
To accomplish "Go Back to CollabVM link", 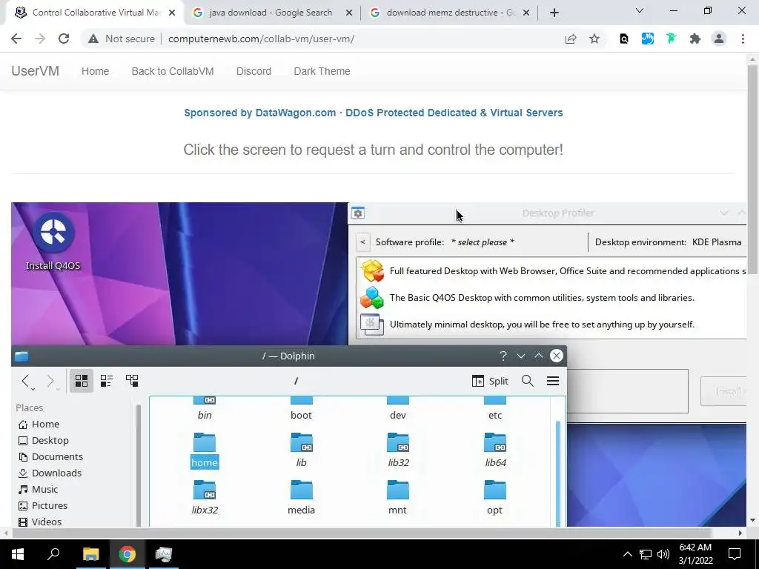I will coord(173,71).
